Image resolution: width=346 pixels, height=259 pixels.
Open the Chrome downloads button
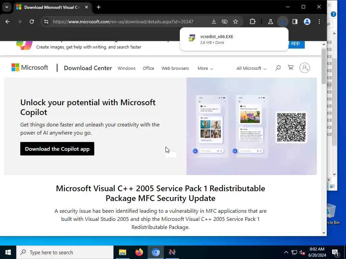point(283,22)
